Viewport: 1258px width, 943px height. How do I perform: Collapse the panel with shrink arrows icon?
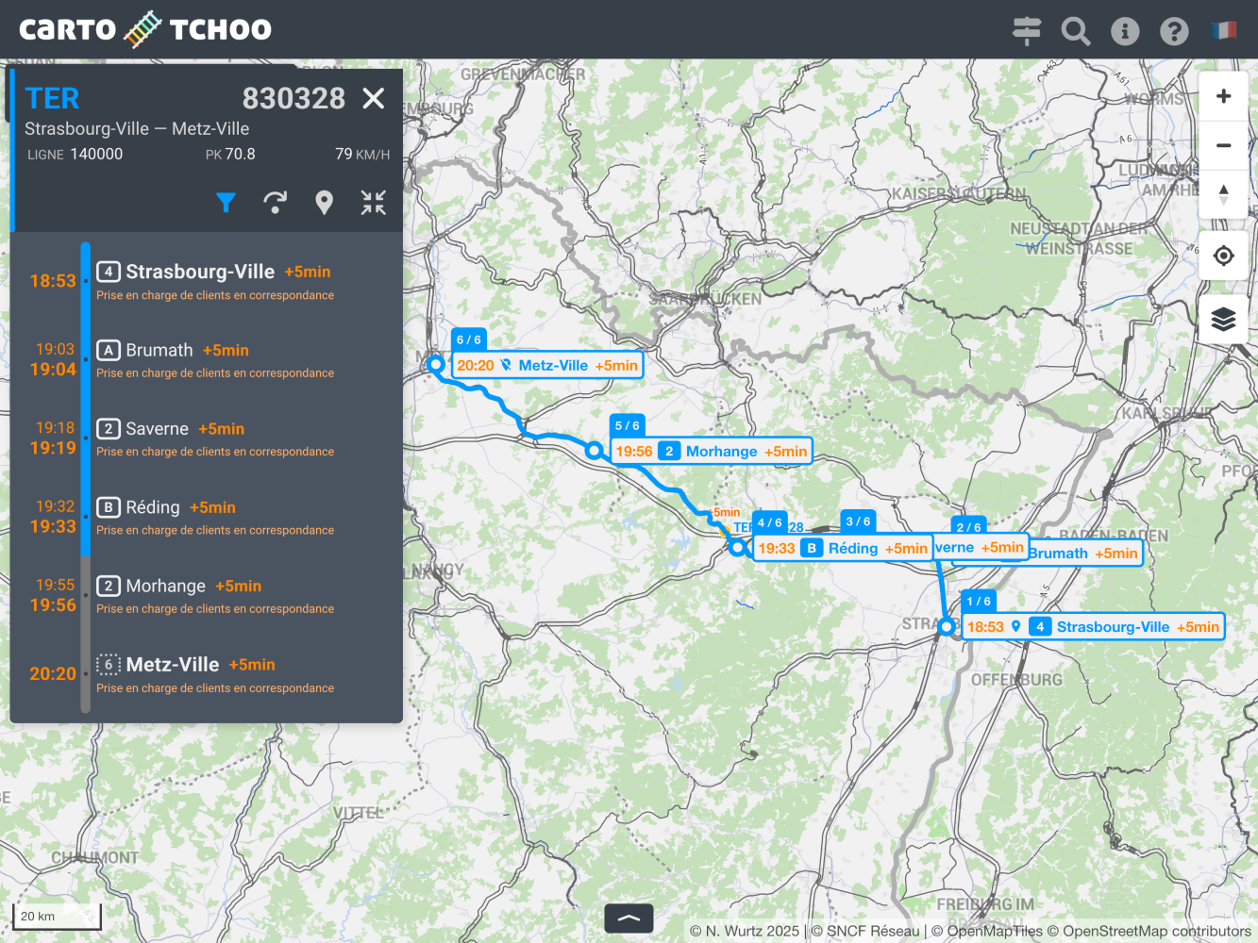373,202
